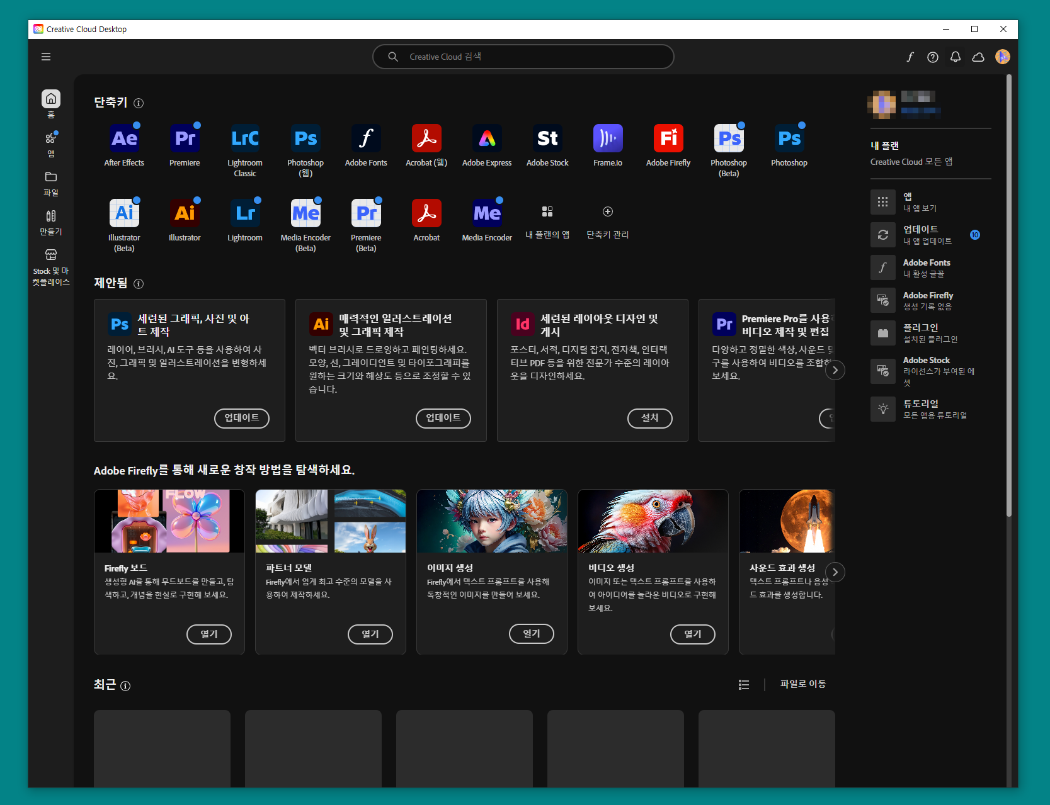This screenshot has width=1050, height=805.
Task: Show more Firefly cards with arrow
Action: pyautogui.click(x=835, y=572)
